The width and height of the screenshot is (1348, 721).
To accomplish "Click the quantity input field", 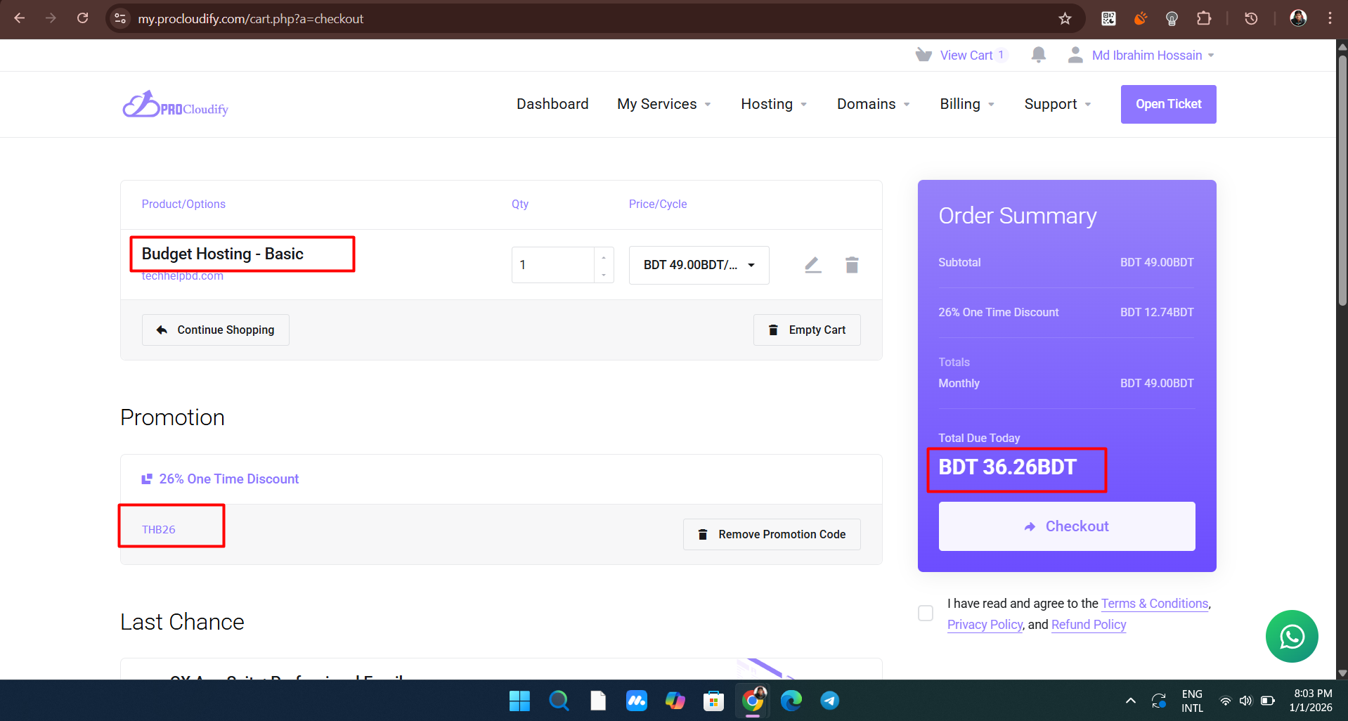I will coord(554,265).
